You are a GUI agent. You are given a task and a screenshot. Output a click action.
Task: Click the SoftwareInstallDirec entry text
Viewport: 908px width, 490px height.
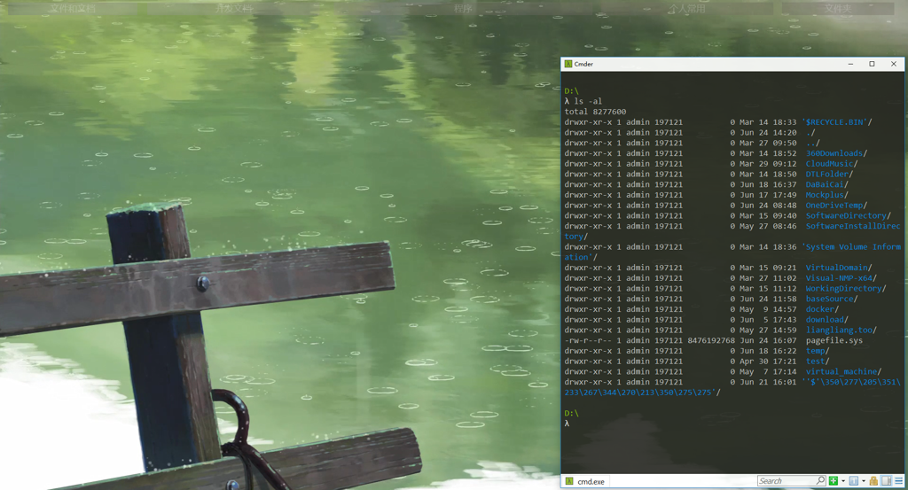[854, 226]
